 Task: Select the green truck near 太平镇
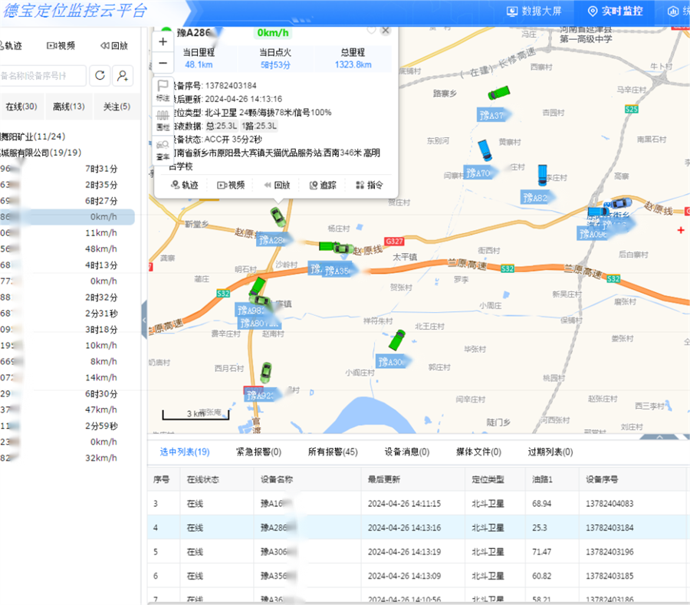(x=335, y=247)
